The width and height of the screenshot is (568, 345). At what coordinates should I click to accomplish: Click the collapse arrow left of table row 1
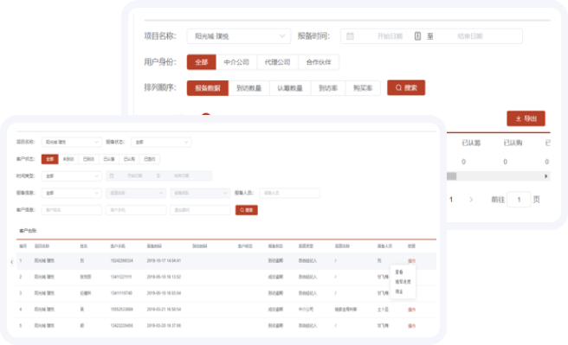[x=11, y=261]
